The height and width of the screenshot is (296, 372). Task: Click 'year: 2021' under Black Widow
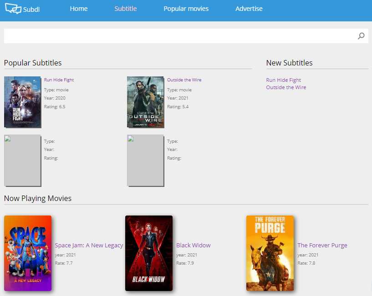187,255
